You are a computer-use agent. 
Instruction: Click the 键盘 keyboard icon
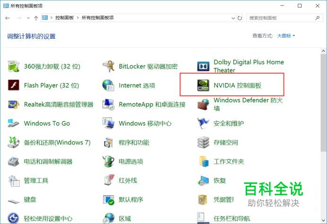pyautogui.click(x=14, y=201)
